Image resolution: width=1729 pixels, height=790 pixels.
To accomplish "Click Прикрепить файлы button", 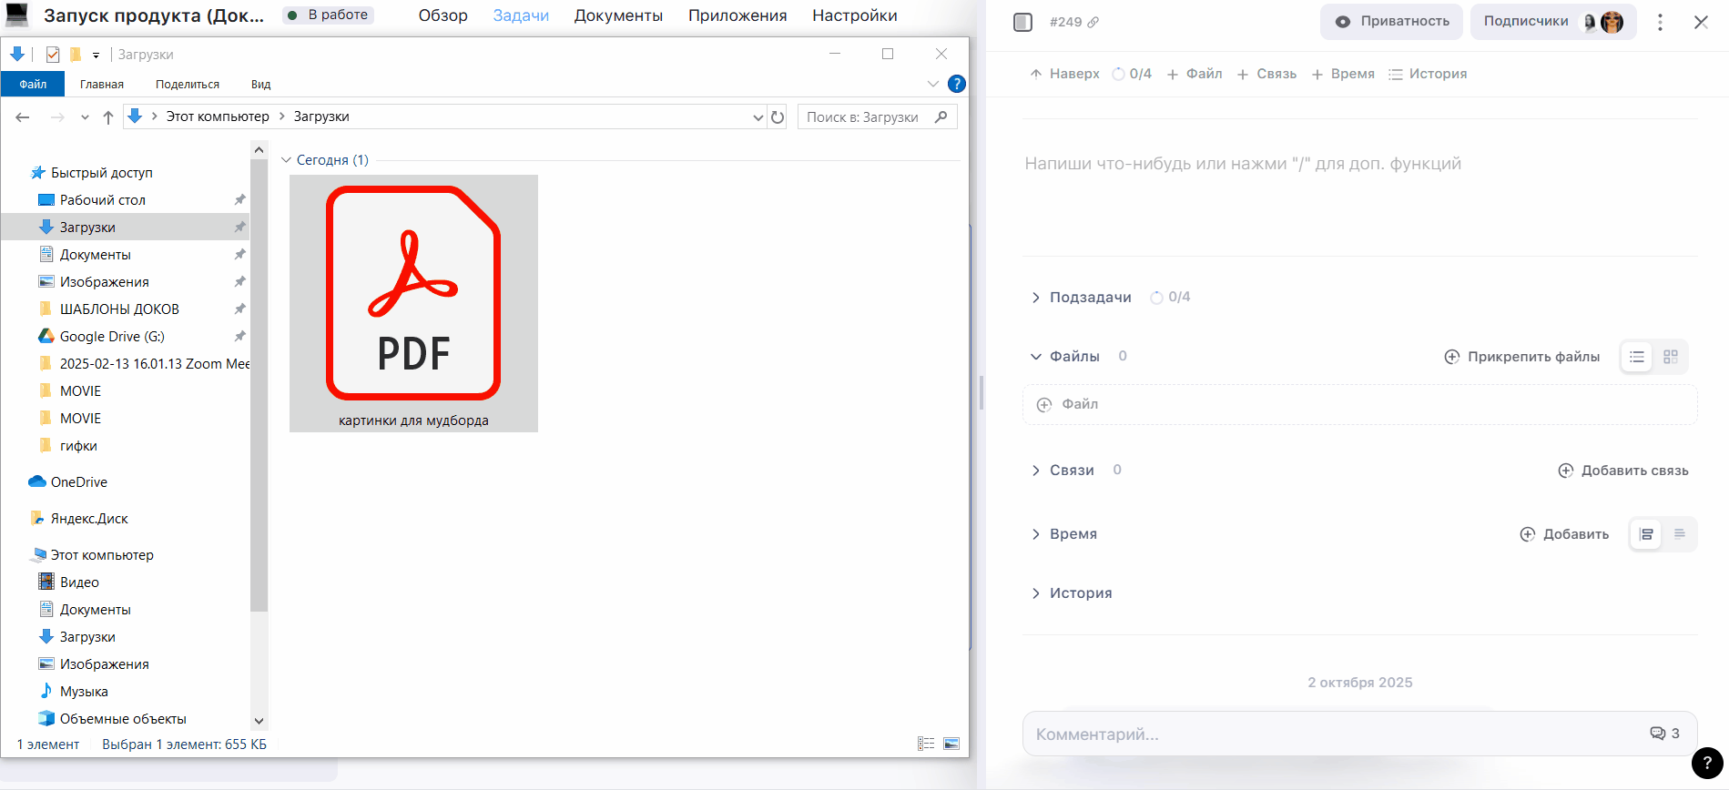I will coord(1522,357).
